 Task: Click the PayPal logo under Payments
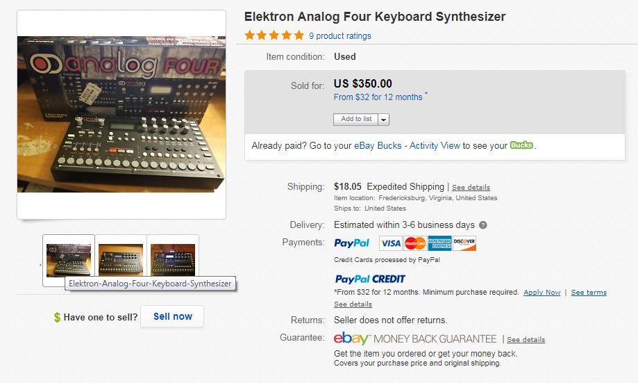pos(352,243)
